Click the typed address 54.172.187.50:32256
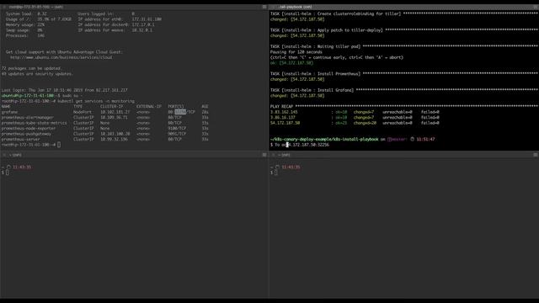539x303 pixels. (308, 145)
